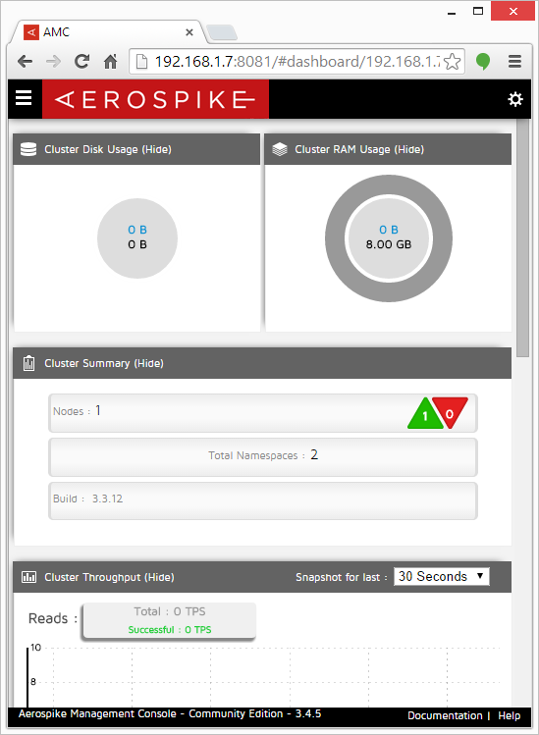Click the page icon in the address bar

click(x=141, y=62)
